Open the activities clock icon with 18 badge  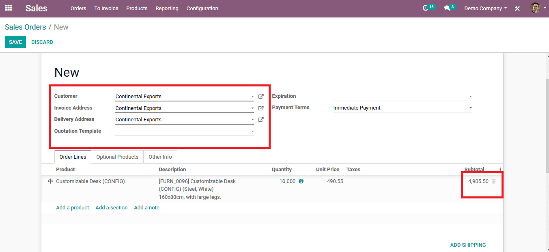pyautogui.click(x=428, y=8)
